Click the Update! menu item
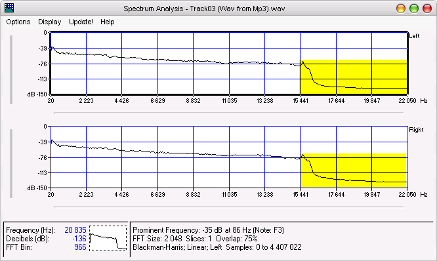 pos(81,22)
